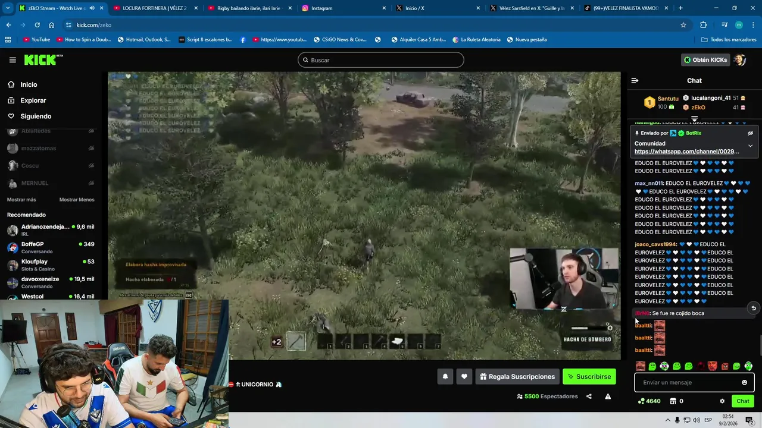Open chat settings gear icon
Viewport: 762px width, 428px height.
(x=722, y=401)
